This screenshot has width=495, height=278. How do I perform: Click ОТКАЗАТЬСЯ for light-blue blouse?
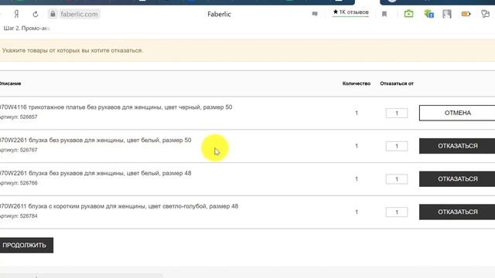tap(457, 212)
